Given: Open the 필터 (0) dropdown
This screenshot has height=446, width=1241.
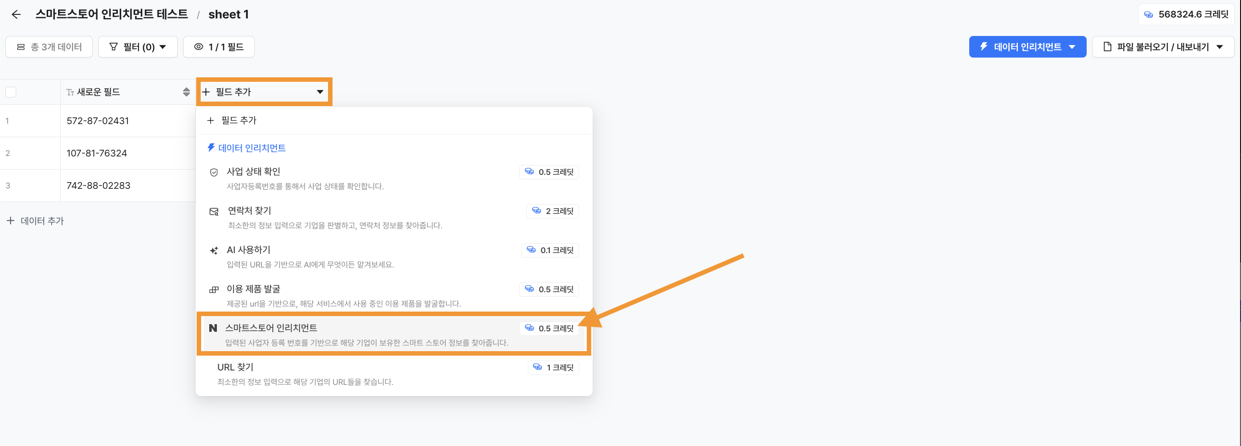Looking at the screenshot, I should tap(138, 47).
